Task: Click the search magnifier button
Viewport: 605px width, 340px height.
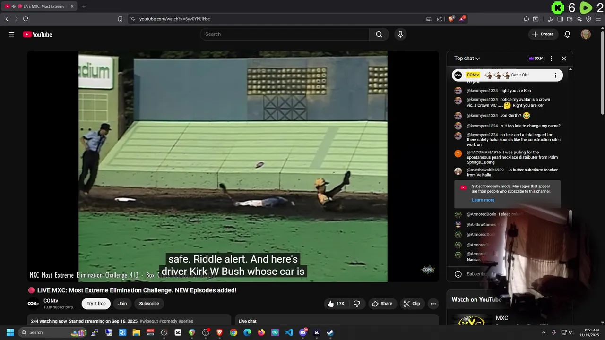Action: tap(379, 34)
